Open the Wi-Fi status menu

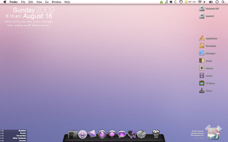point(200,2)
